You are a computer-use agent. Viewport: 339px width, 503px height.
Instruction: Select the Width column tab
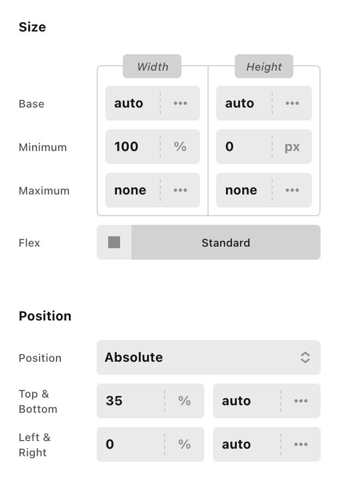tap(152, 67)
